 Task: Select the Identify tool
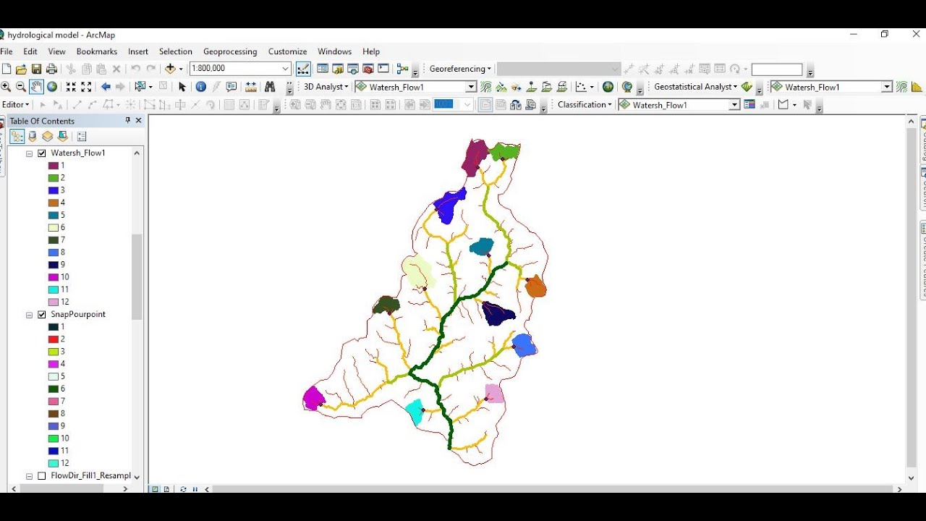tap(201, 87)
